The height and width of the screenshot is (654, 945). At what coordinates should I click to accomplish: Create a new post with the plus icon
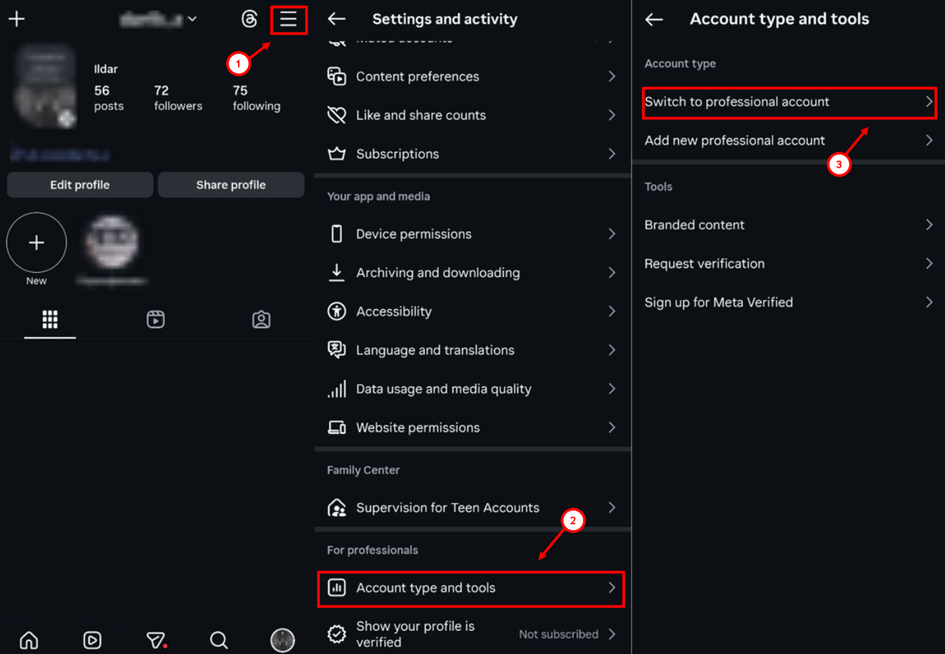[x=16, y=18]
